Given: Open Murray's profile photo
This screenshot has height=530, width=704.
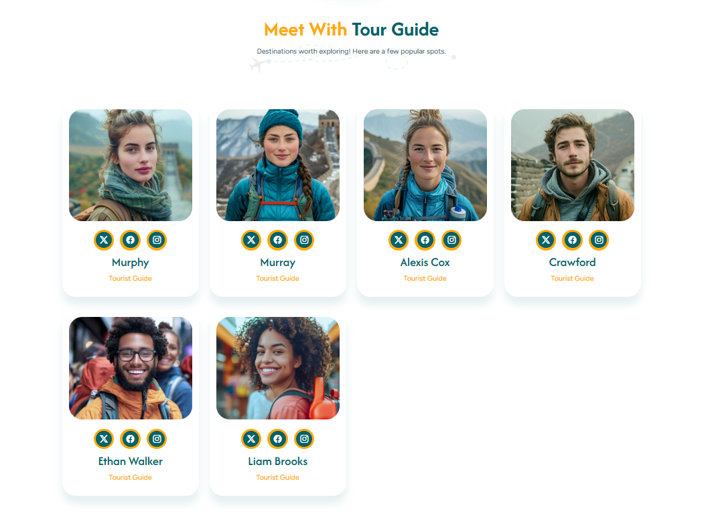Looking at the screenshot, I should click(x=277, y=165).
